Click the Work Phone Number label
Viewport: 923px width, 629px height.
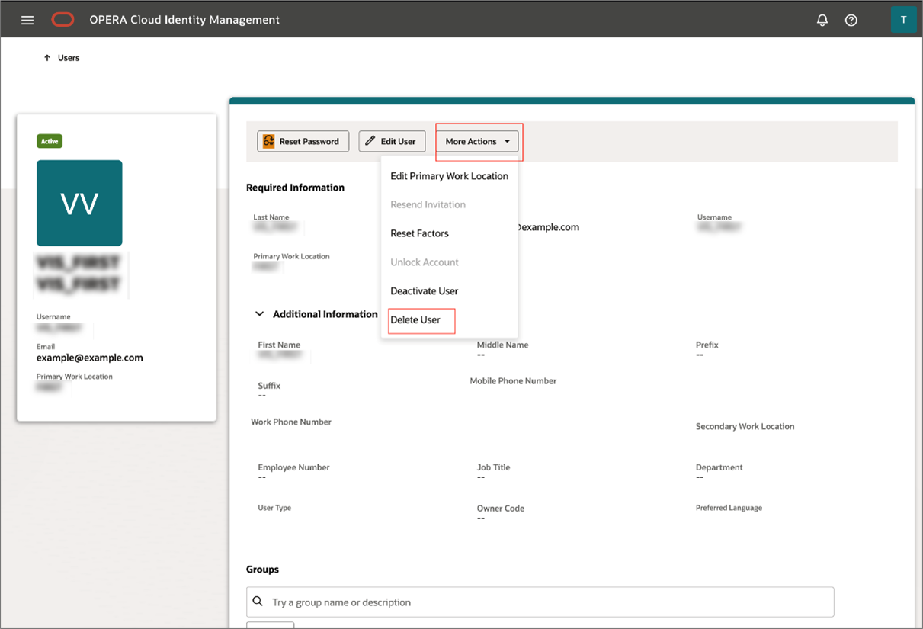pyautogui.click(x=291, y=422)
